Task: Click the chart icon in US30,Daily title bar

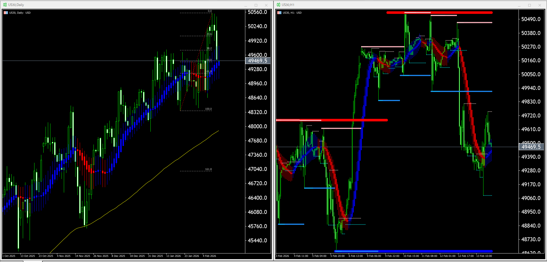Action: pos(5,5)
